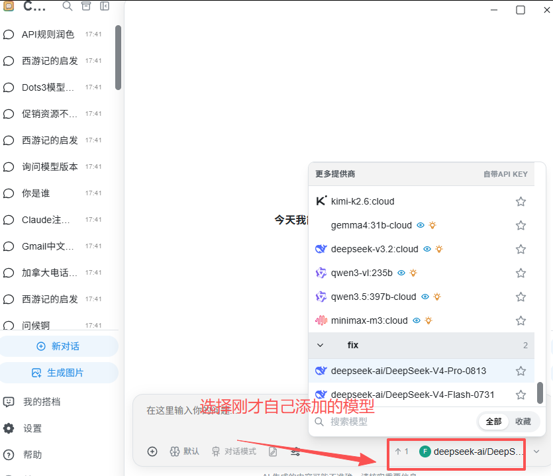Favorite minimax-m3:cloud with its star

(521, 320)
